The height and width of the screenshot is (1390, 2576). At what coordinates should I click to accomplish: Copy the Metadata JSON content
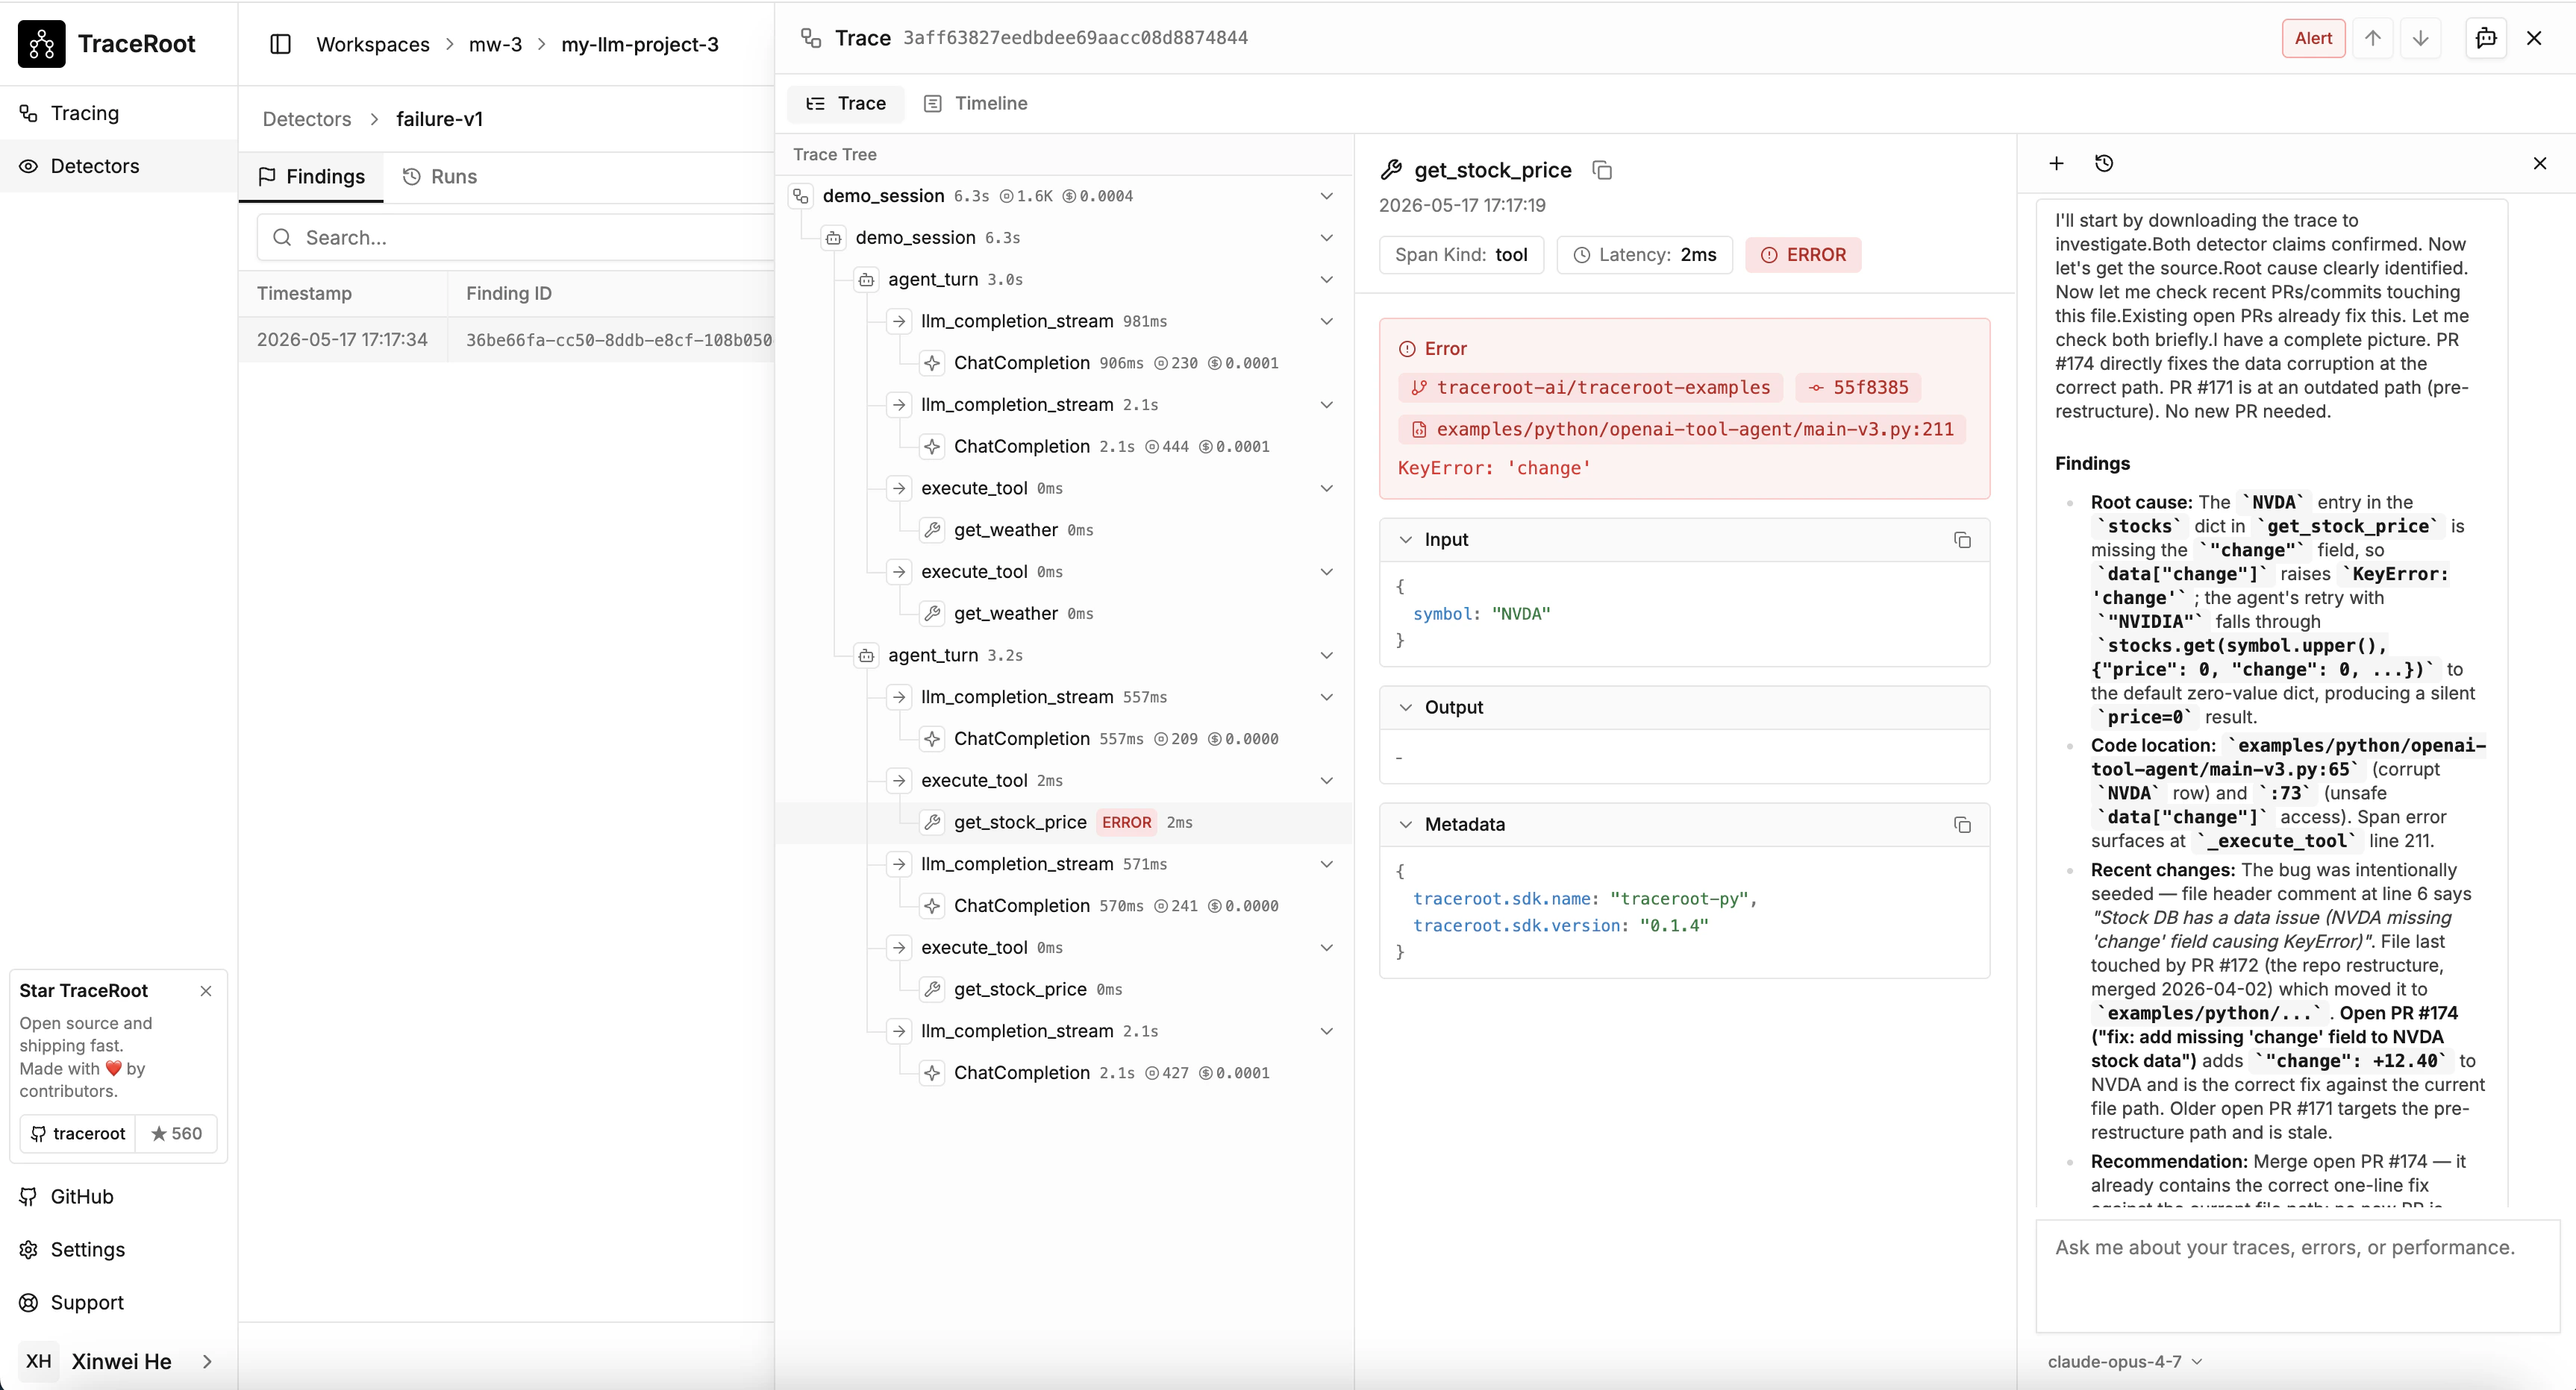click(1962, 825)
